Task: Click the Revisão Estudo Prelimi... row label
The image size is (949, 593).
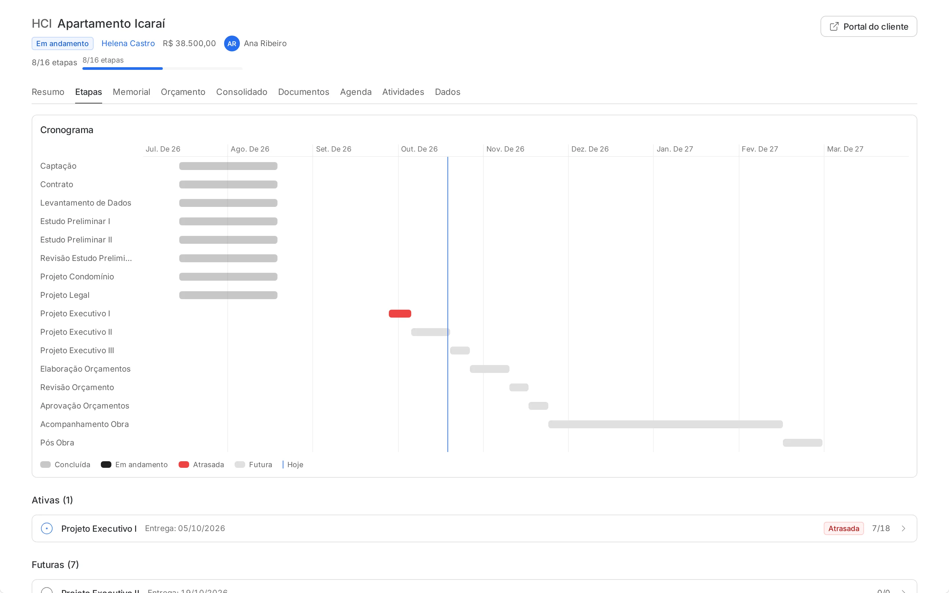Action: coord(86,258)
